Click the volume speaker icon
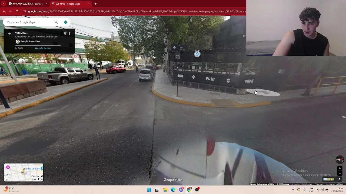 (323, 190)
